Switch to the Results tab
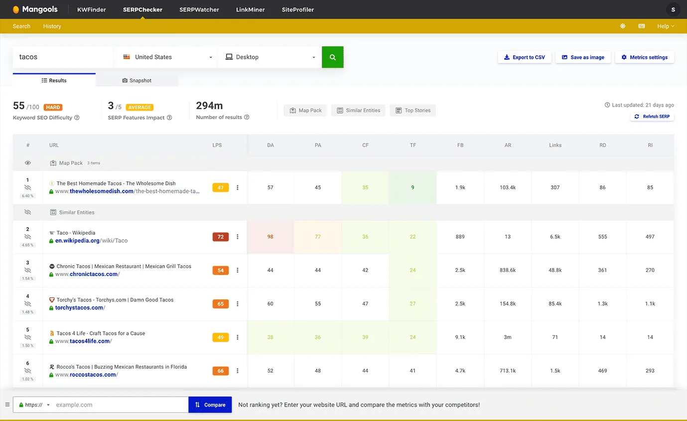The image size is (687, 421). [54, 80]
